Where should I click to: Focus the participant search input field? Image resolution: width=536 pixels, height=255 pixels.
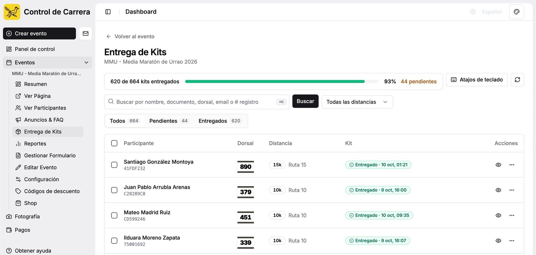(197, 102)
